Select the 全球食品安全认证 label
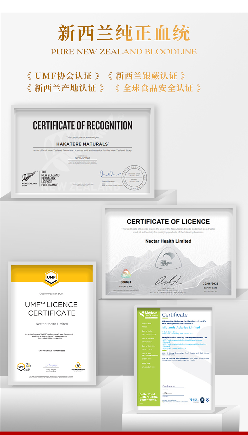 click(158, 88)
